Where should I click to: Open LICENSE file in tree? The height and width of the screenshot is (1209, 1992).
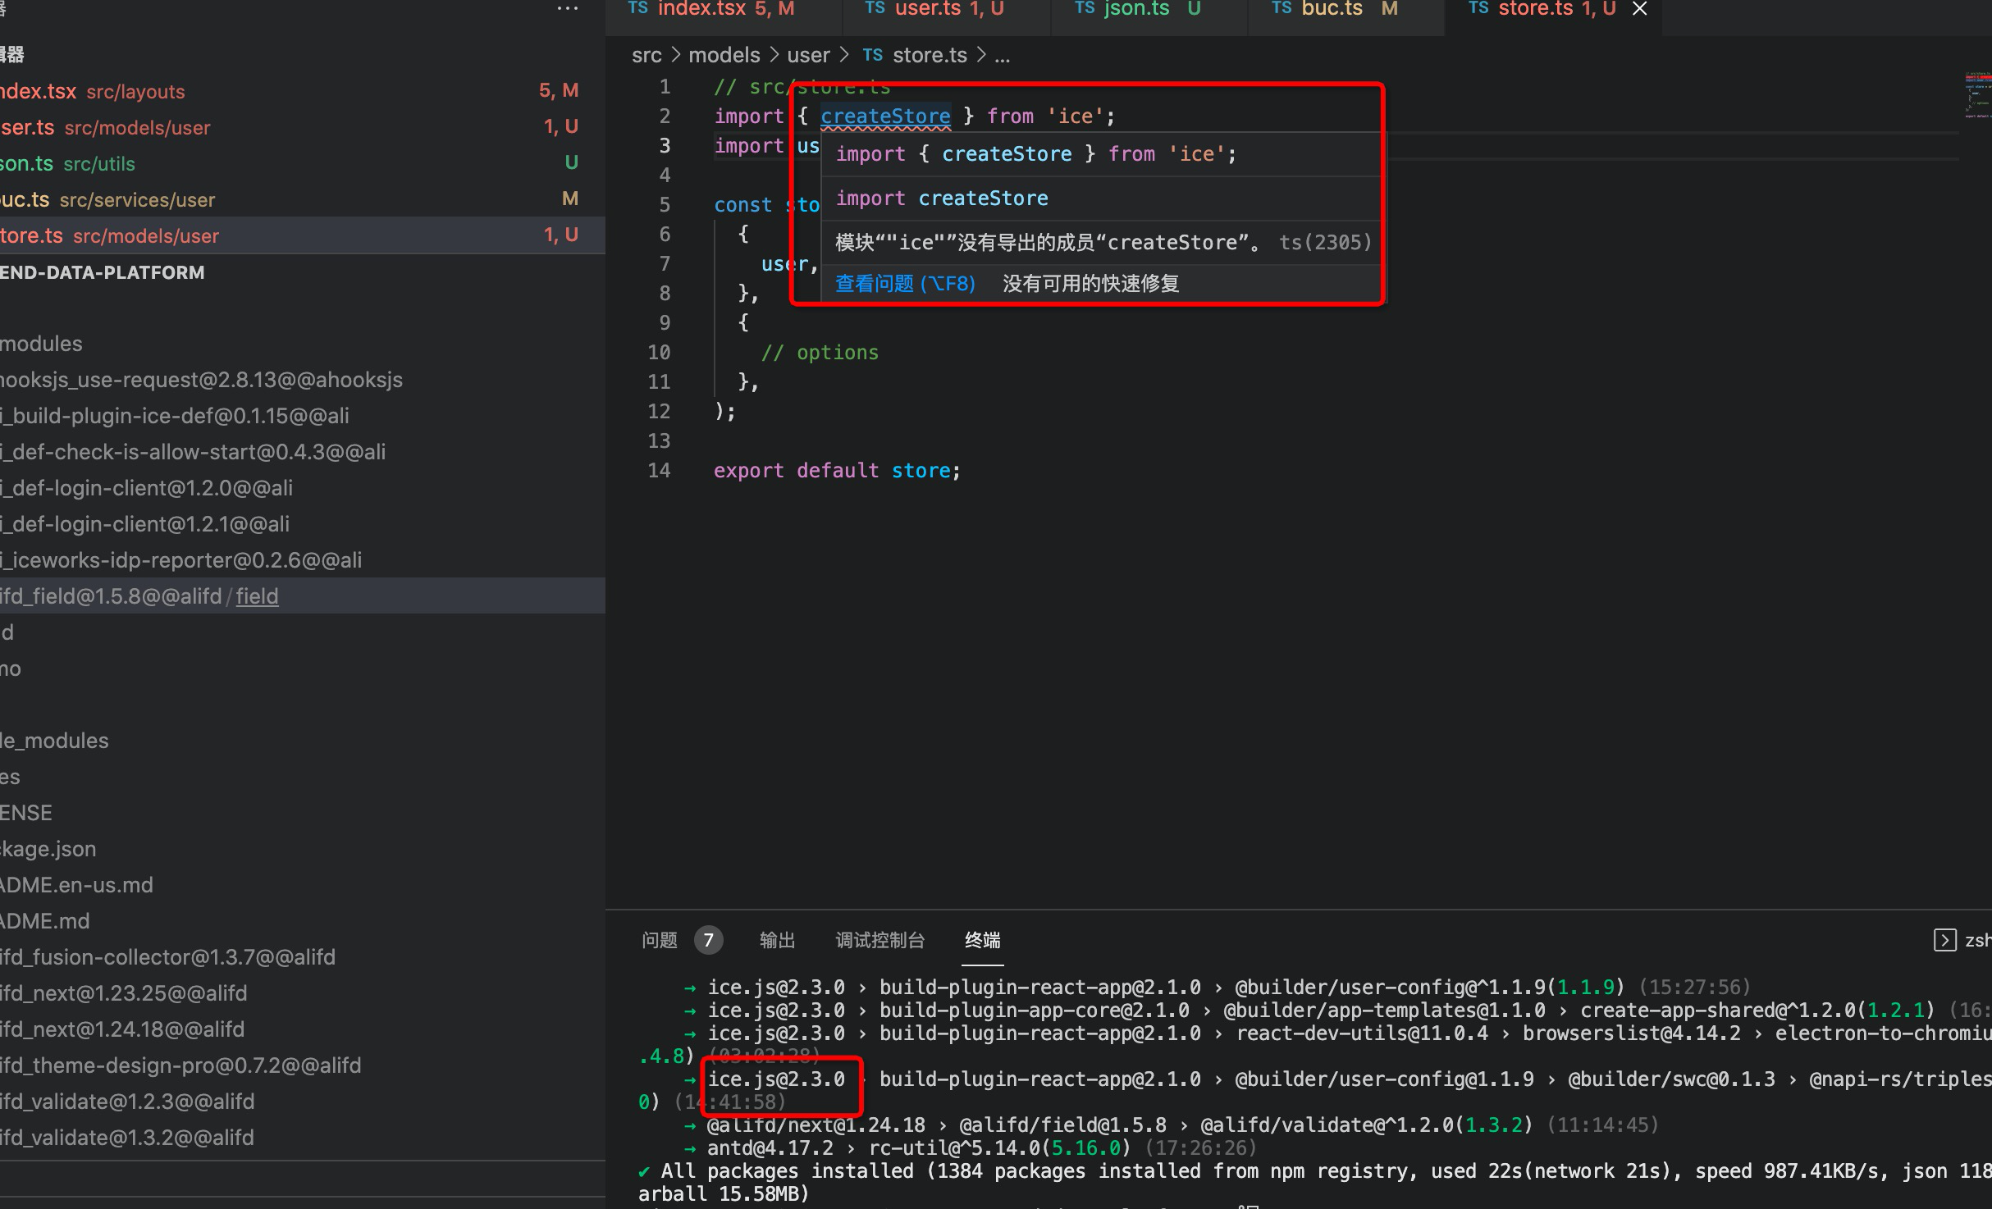click(303, 813)
